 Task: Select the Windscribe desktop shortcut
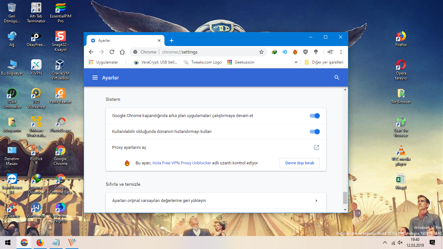(x=36, y=210)
